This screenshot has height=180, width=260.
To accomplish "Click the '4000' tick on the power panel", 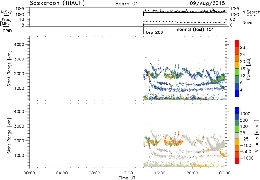I will click(19, 45).
